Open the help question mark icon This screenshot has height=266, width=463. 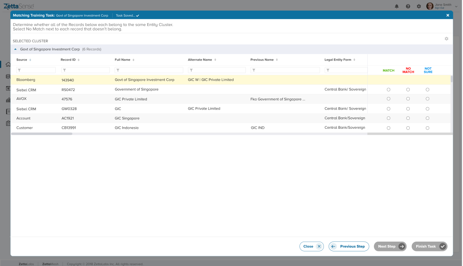[x=408, y=6]
